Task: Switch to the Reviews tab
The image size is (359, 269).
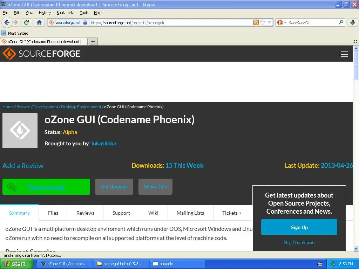Action: point(85,213)
